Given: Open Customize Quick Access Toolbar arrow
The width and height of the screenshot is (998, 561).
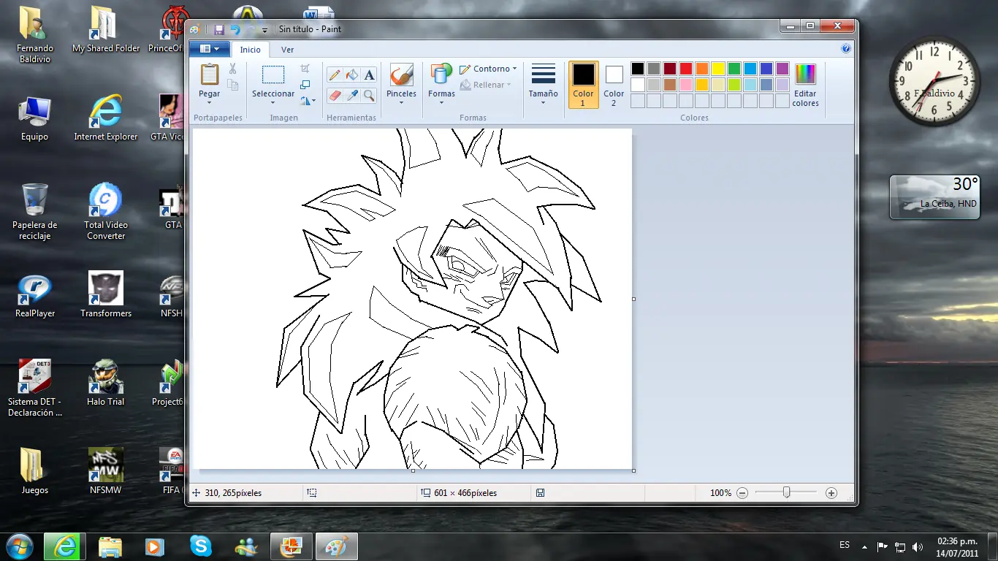Looking at the screenshot, I should click(x=264, y=31).
